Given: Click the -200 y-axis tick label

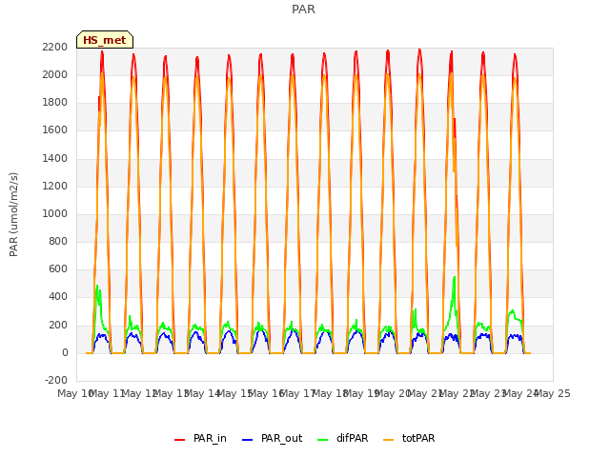Looking at the screenshot, I should (x=56, y=380).
